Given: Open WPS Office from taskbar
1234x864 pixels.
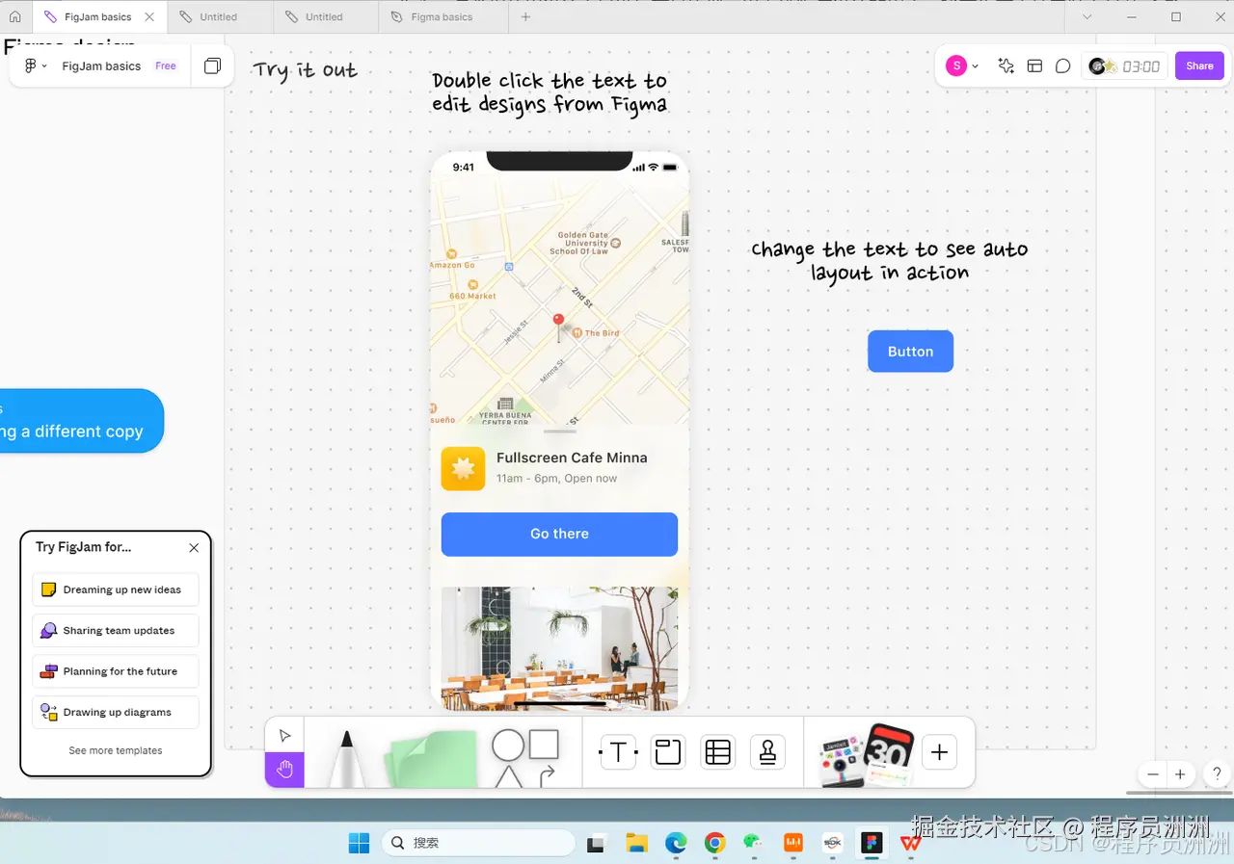Looking at the screenshot, I should point(911,843).
